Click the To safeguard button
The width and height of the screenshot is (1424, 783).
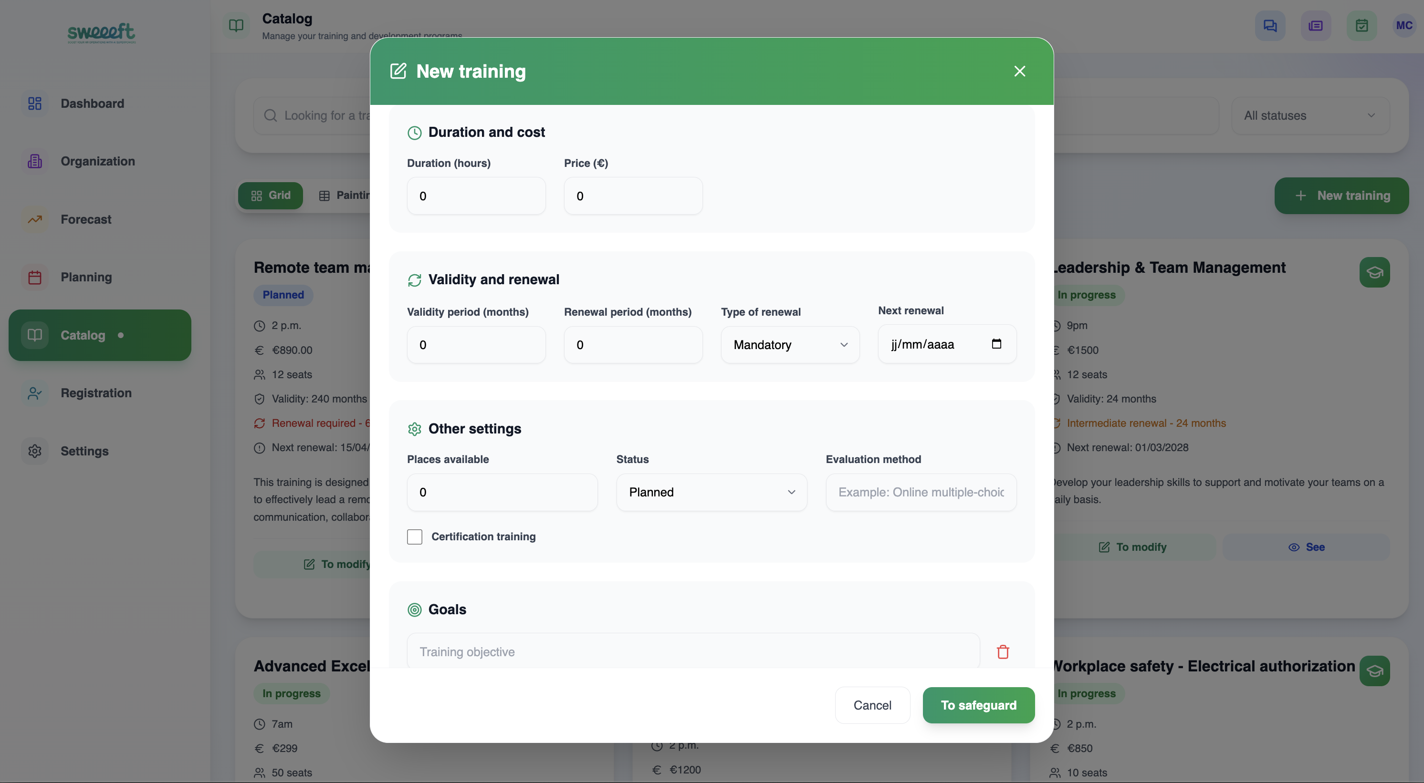click(x=978, y=705)
